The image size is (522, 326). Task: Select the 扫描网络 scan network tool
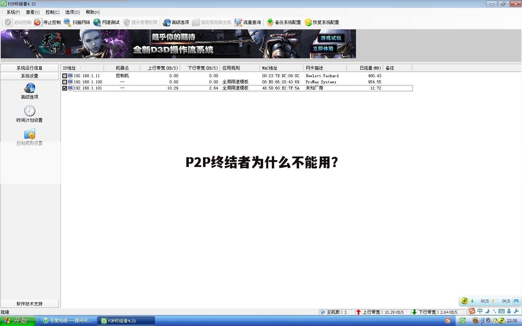[78, 22]
